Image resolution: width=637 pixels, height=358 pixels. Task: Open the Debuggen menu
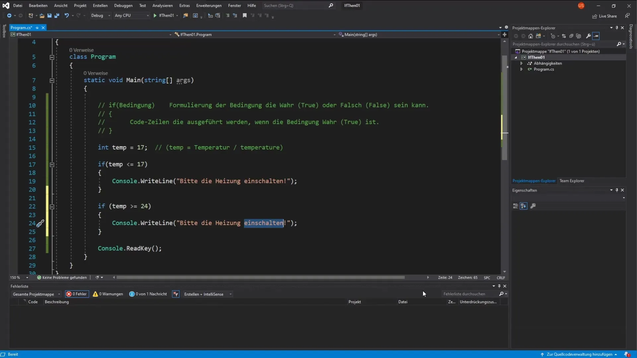tap(123, 6)
